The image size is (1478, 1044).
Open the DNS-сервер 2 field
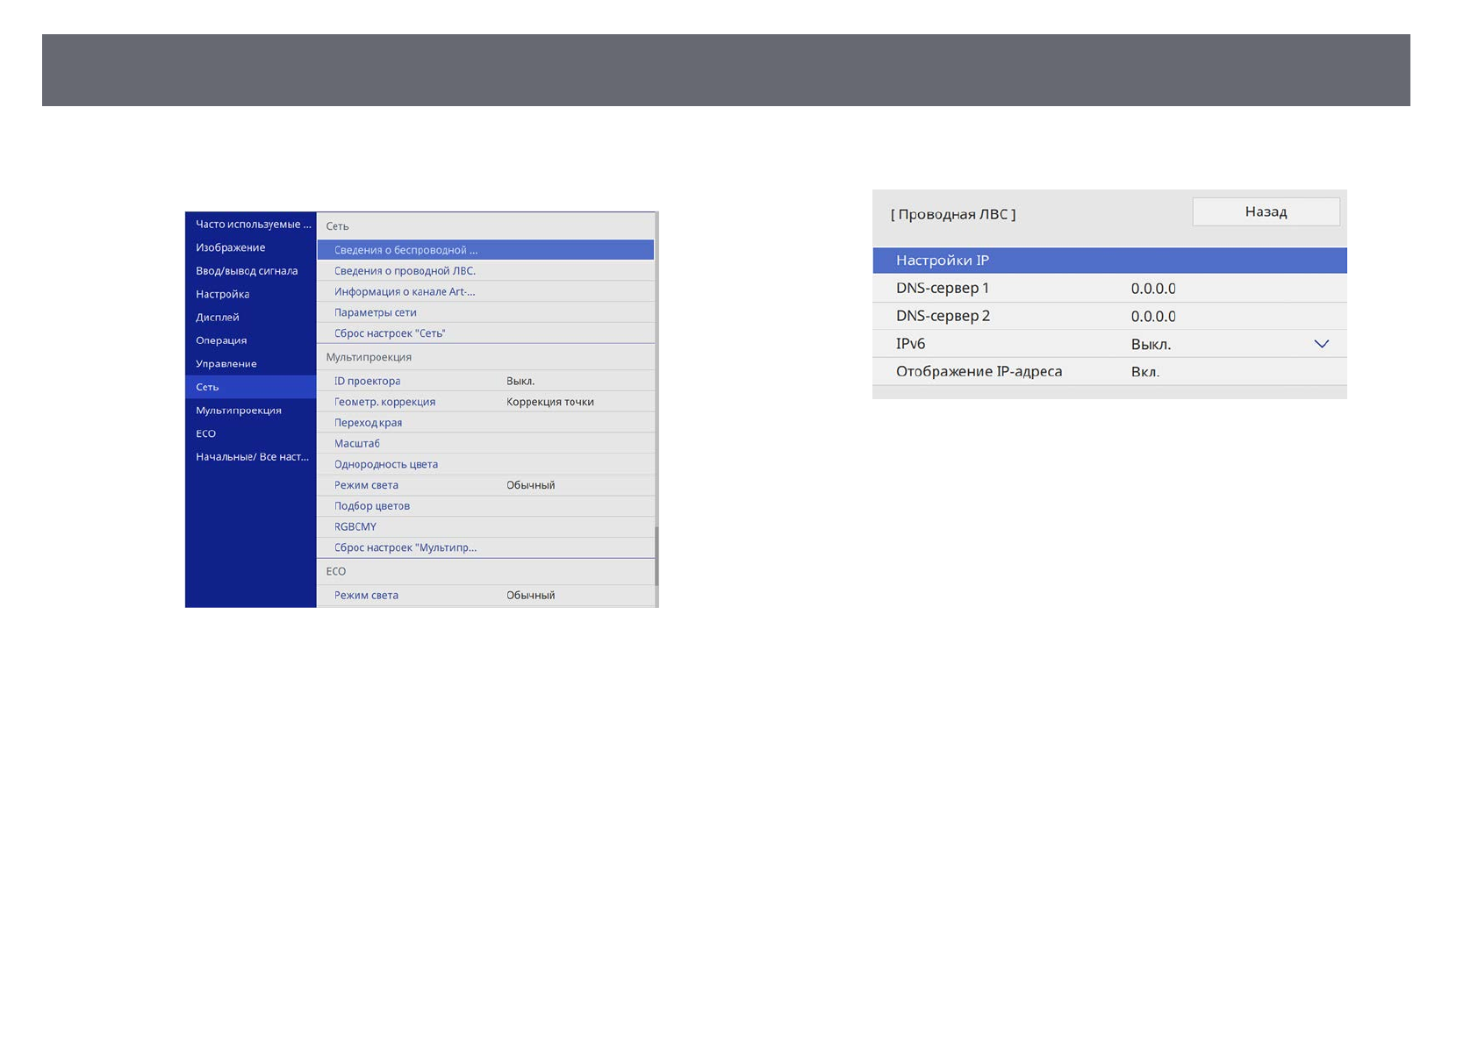[x=1108, y=316]
